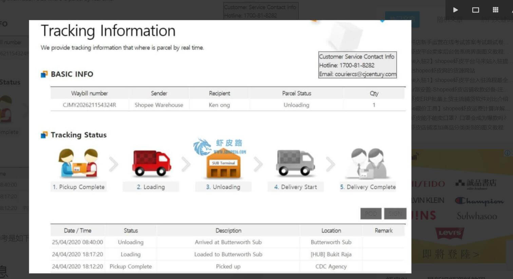Click the Qty value '1'

[x=374, y=105]
